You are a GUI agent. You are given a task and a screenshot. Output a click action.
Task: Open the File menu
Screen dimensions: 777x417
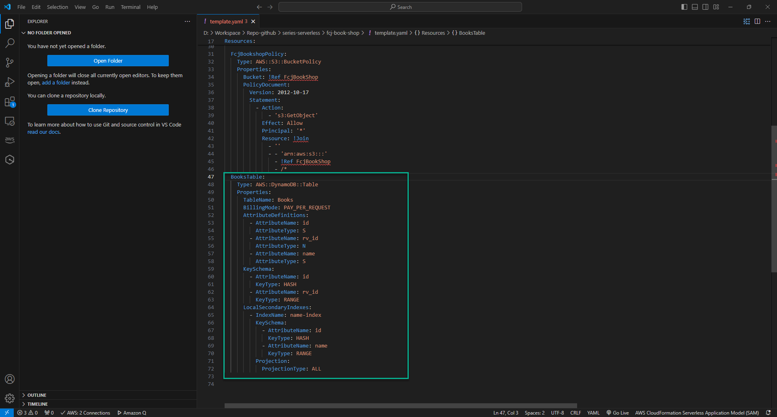pyautogui.click(x=21, y=7)
